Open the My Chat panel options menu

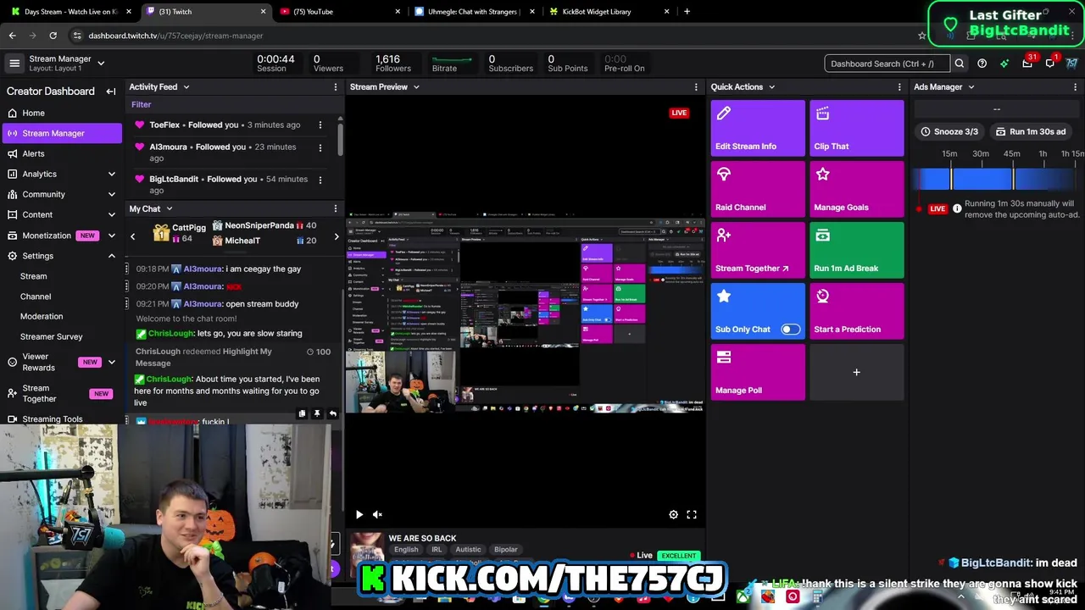(x=335, y=208)
